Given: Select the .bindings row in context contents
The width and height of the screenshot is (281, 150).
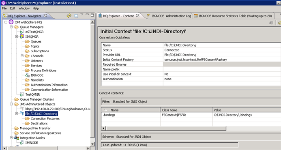Looking at the screenshot, I should [191, 115].
